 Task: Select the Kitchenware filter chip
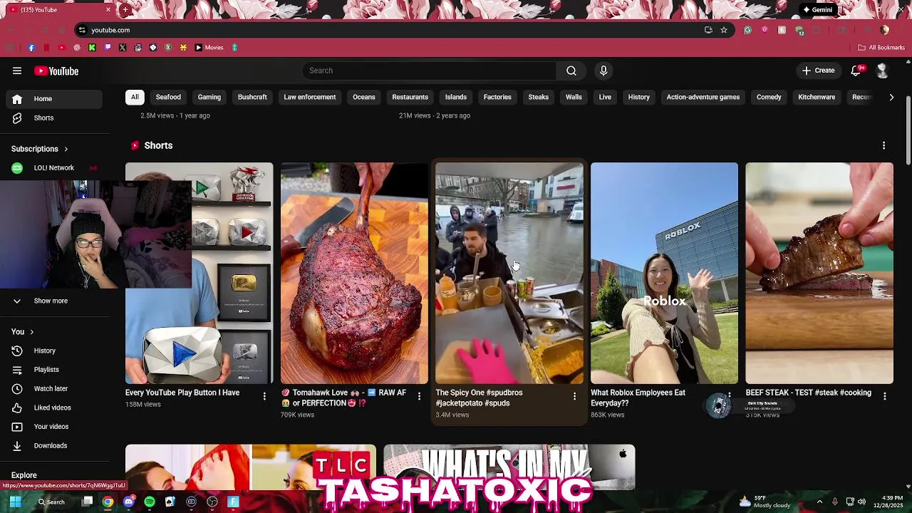click(817, 97)
